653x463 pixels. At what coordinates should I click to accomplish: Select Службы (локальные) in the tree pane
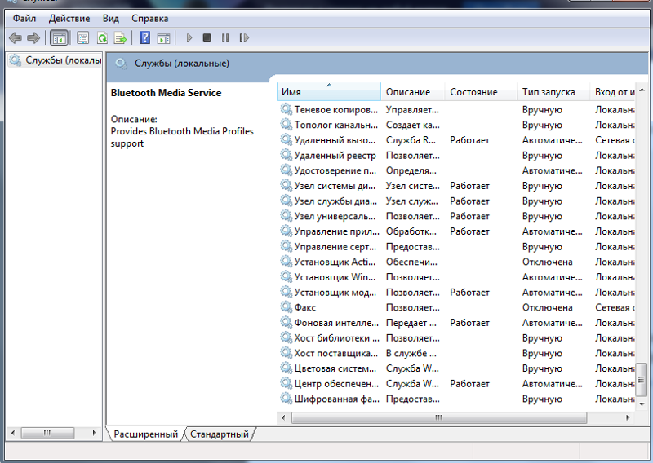coord(55,60)
